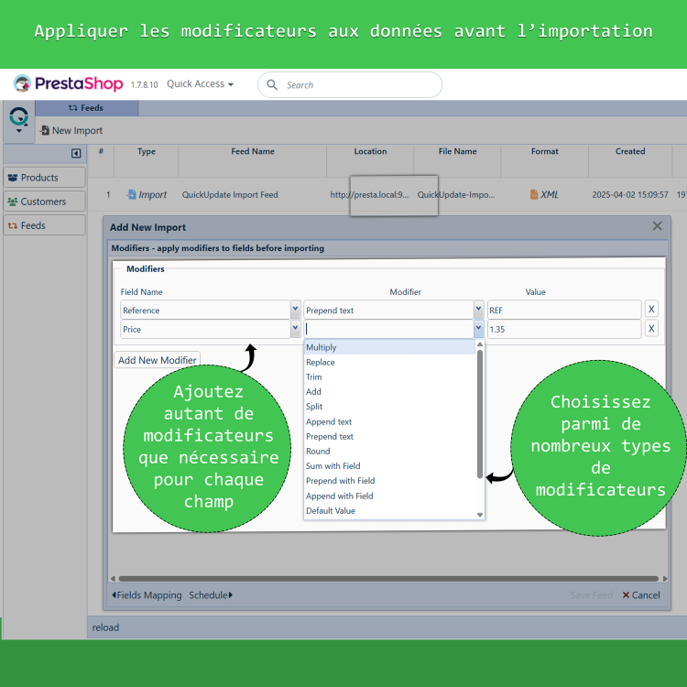
Task: Edit the 1.35 value input field
Action: point(564,329)
